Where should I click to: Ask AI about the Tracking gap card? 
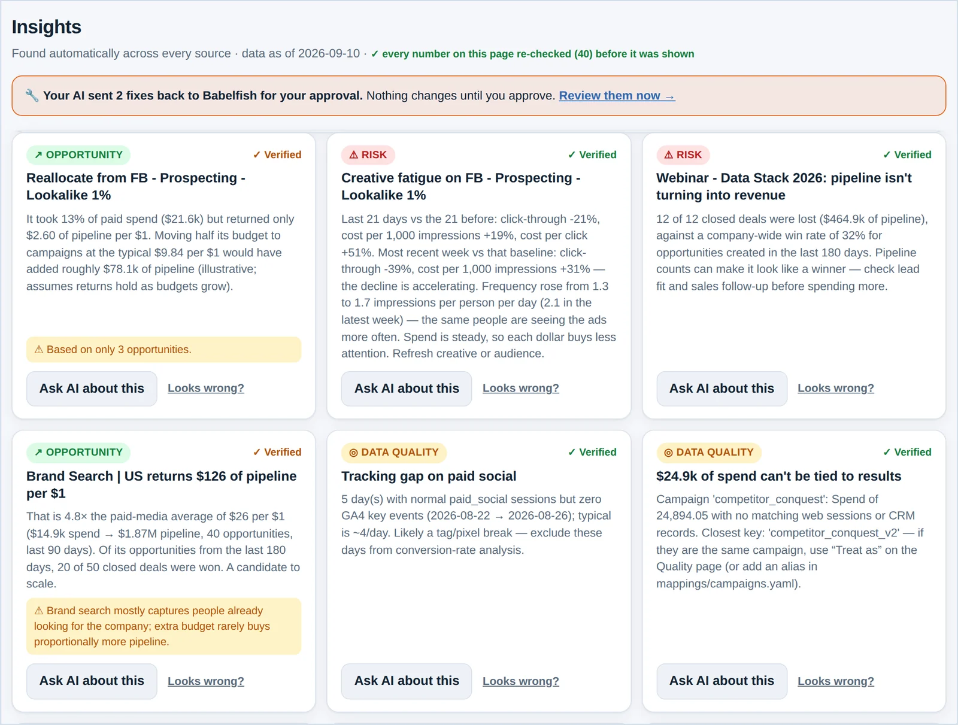[x=407, y=681]
